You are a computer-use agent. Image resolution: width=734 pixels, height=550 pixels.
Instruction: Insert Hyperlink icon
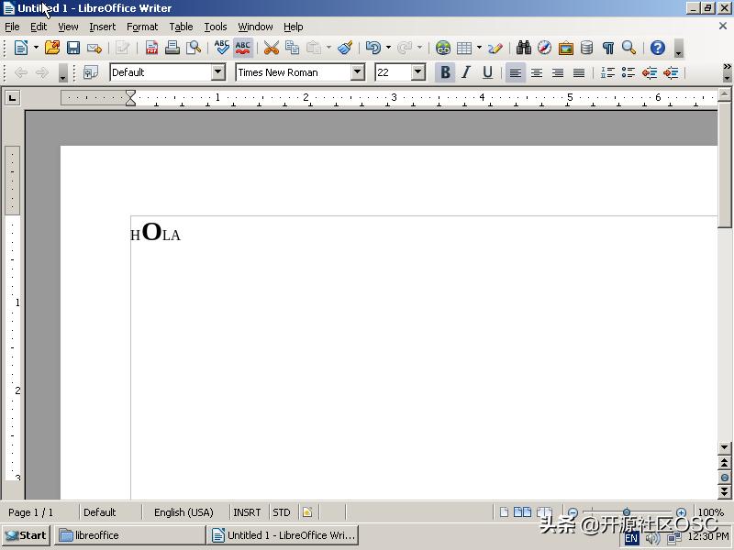(x=443, y=48)
